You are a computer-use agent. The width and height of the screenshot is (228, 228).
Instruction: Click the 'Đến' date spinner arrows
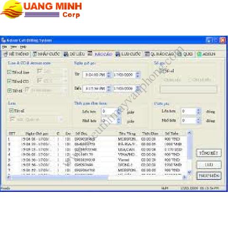point(138,88)
